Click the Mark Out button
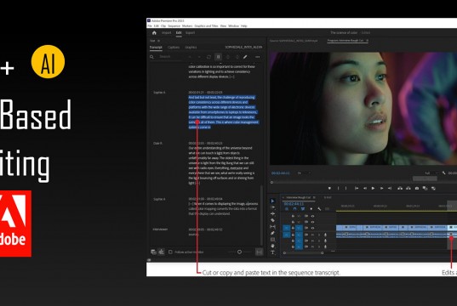Screen dimensions: 457x306 pos(346,189)
